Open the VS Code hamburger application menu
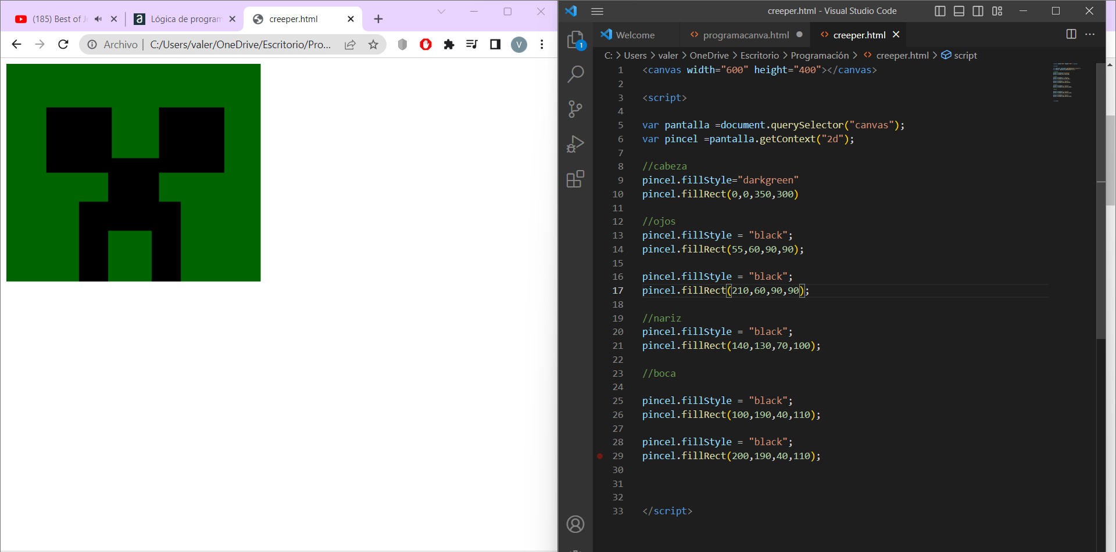 pos(598,11)
